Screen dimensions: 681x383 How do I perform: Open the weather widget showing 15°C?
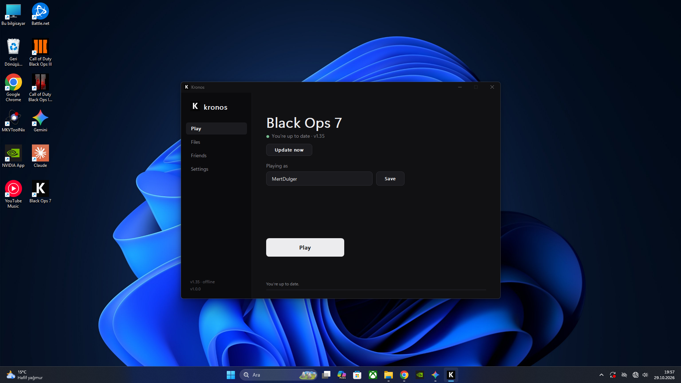pyautogui.click(x=25, y=375)
